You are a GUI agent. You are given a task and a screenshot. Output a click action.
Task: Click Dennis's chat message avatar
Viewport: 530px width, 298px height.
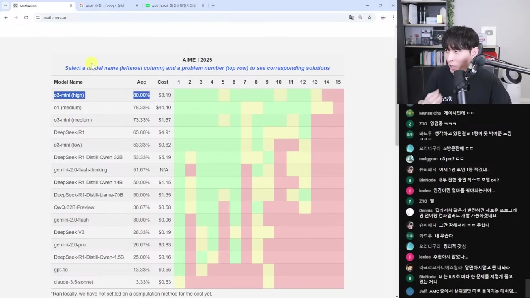coord(410,212)
